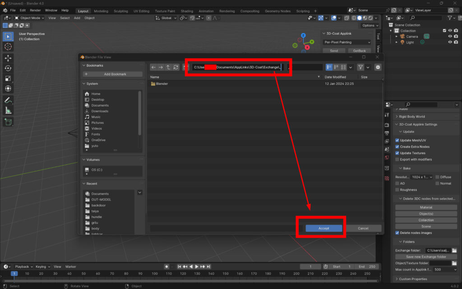Open the file browser filter funnel icon
This screenshot has width=462, height=289.
tap(360, 67)
